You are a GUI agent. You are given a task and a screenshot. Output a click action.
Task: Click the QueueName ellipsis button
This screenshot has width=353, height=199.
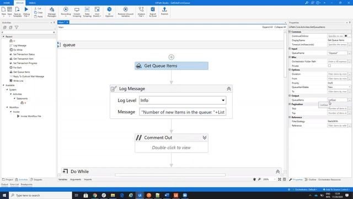(349, 53)
